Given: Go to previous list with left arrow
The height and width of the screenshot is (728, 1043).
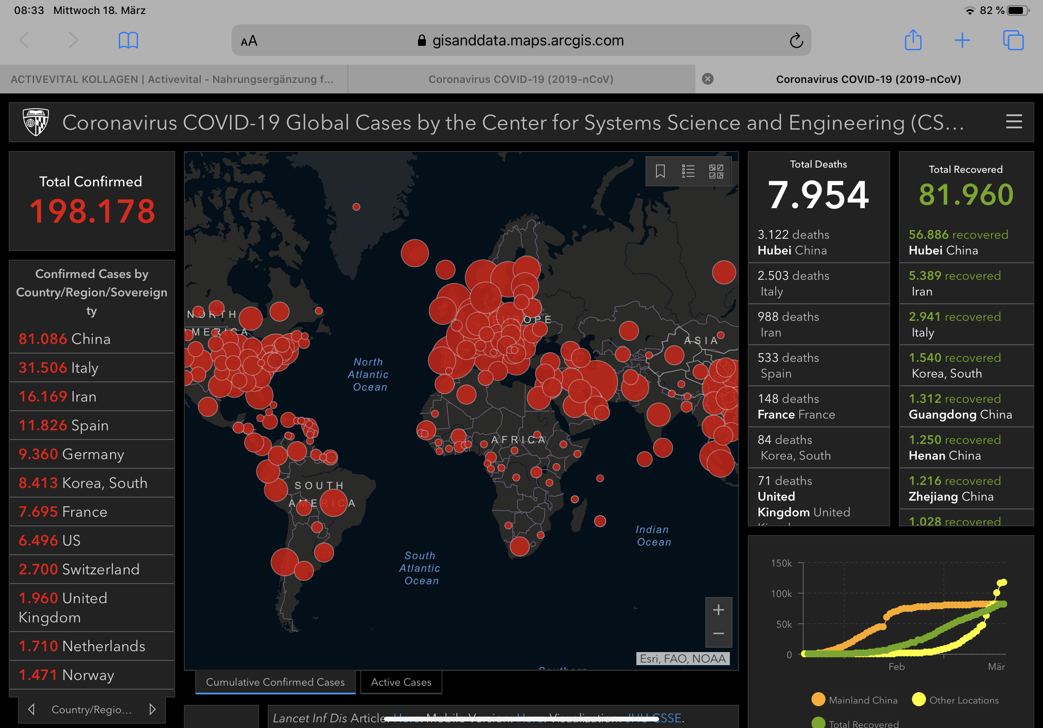Looking at the screenshot, I should coord(31,709).
